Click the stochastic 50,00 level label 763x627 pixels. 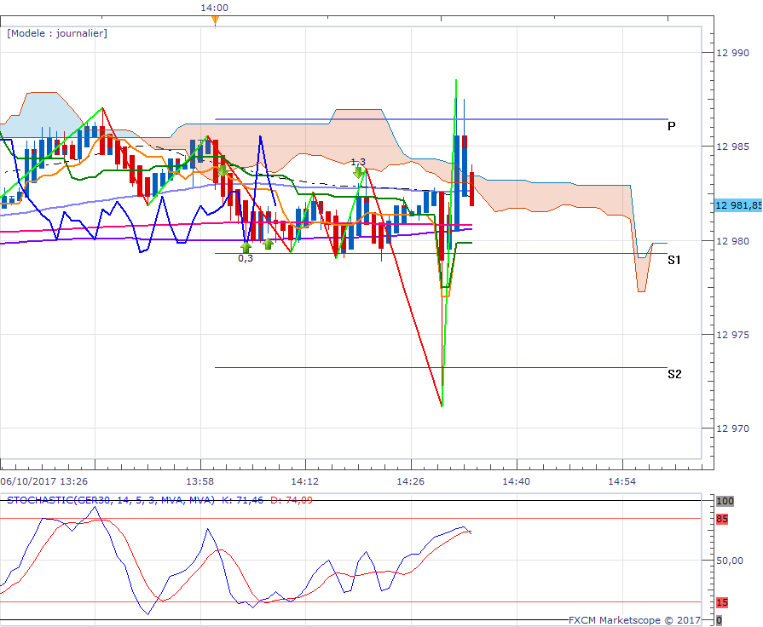[730, 561]
